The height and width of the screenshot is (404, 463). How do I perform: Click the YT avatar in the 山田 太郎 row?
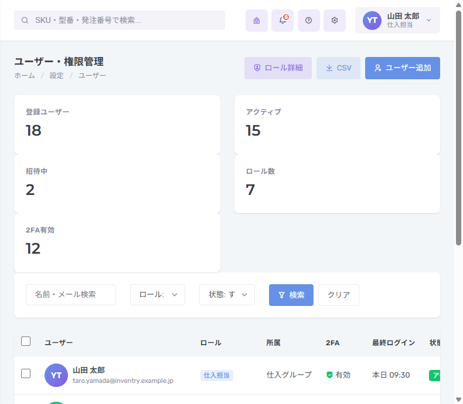[x=56, y=375]
